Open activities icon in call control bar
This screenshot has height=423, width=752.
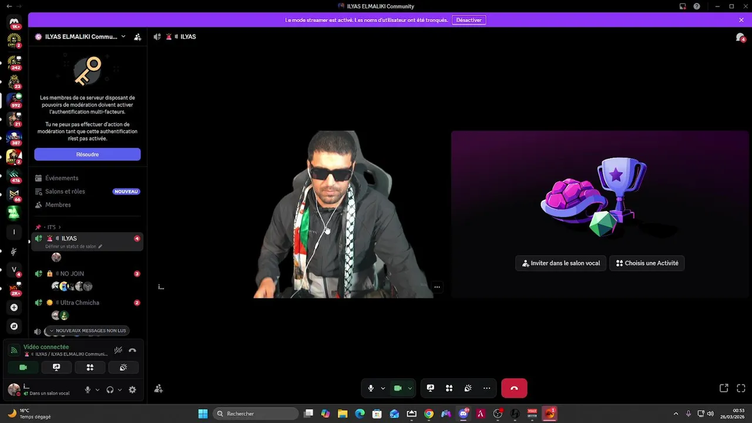pyautogui.click(x=449, y=388)
